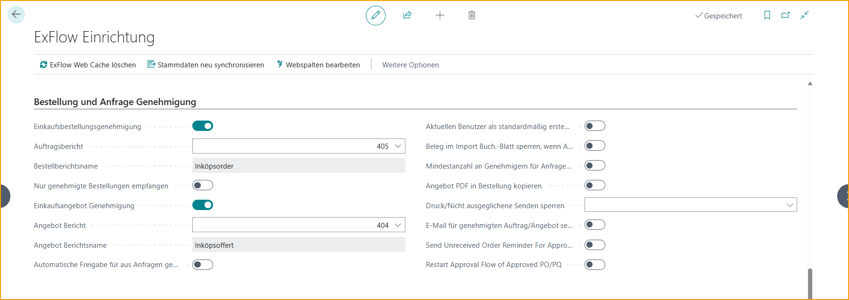Click the bookmark icon
This screenshot has height=300, width=849.
click(767, 16)
